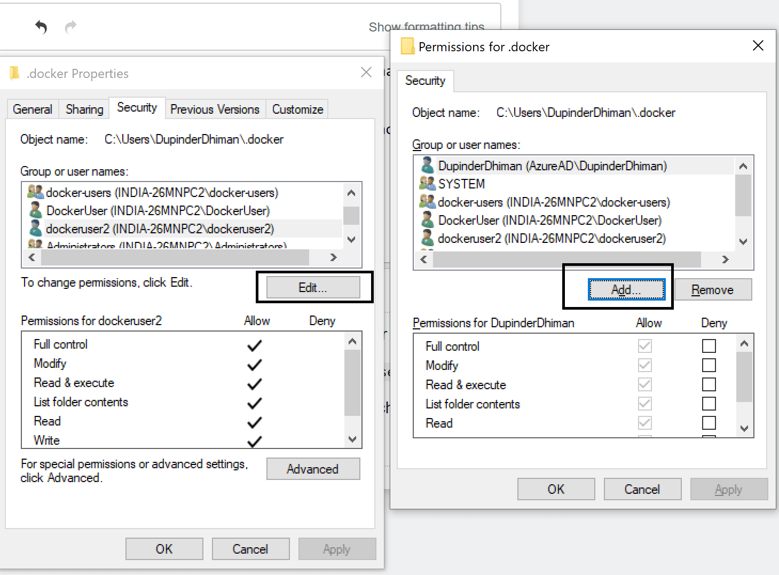Click the redo arrow icon
The image size is (779, 575).
pyautogui.click(x=70, y=27)
